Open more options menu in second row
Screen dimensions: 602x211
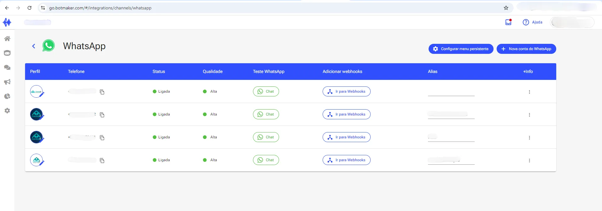tap(529, 115)
